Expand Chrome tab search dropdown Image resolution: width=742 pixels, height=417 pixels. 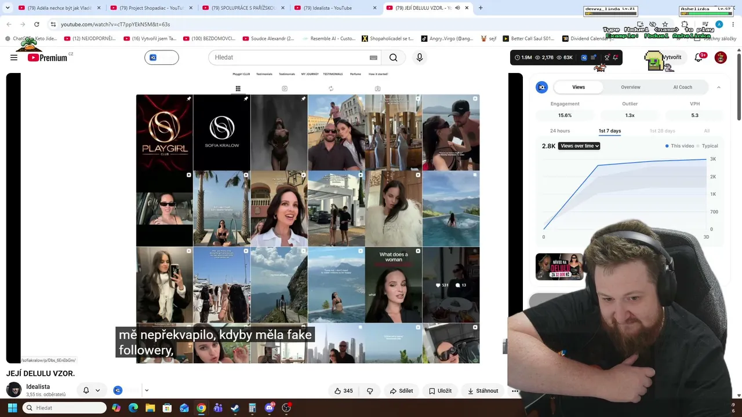8,8
